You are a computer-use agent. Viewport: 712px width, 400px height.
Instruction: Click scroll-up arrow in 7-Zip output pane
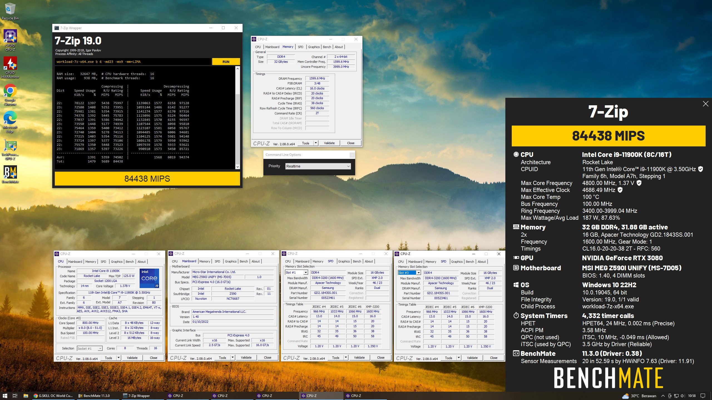point(238,68)
